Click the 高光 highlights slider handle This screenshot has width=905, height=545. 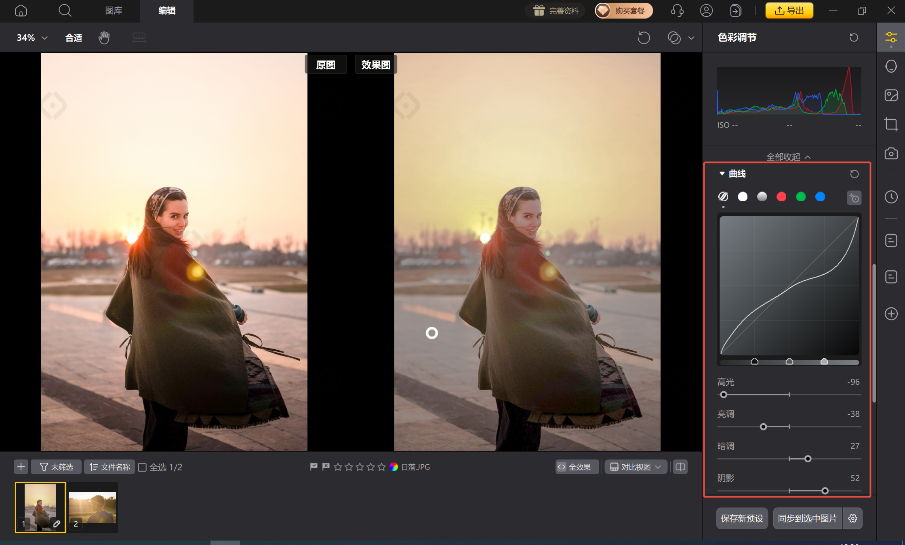(x=724, y=395)
